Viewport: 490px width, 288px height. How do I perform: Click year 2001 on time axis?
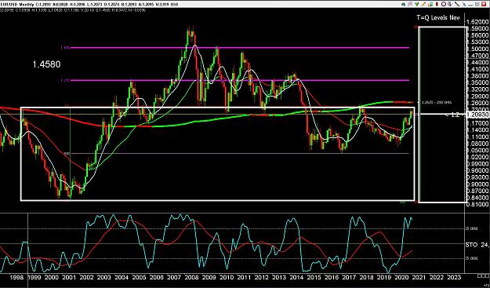coord(69,277)
